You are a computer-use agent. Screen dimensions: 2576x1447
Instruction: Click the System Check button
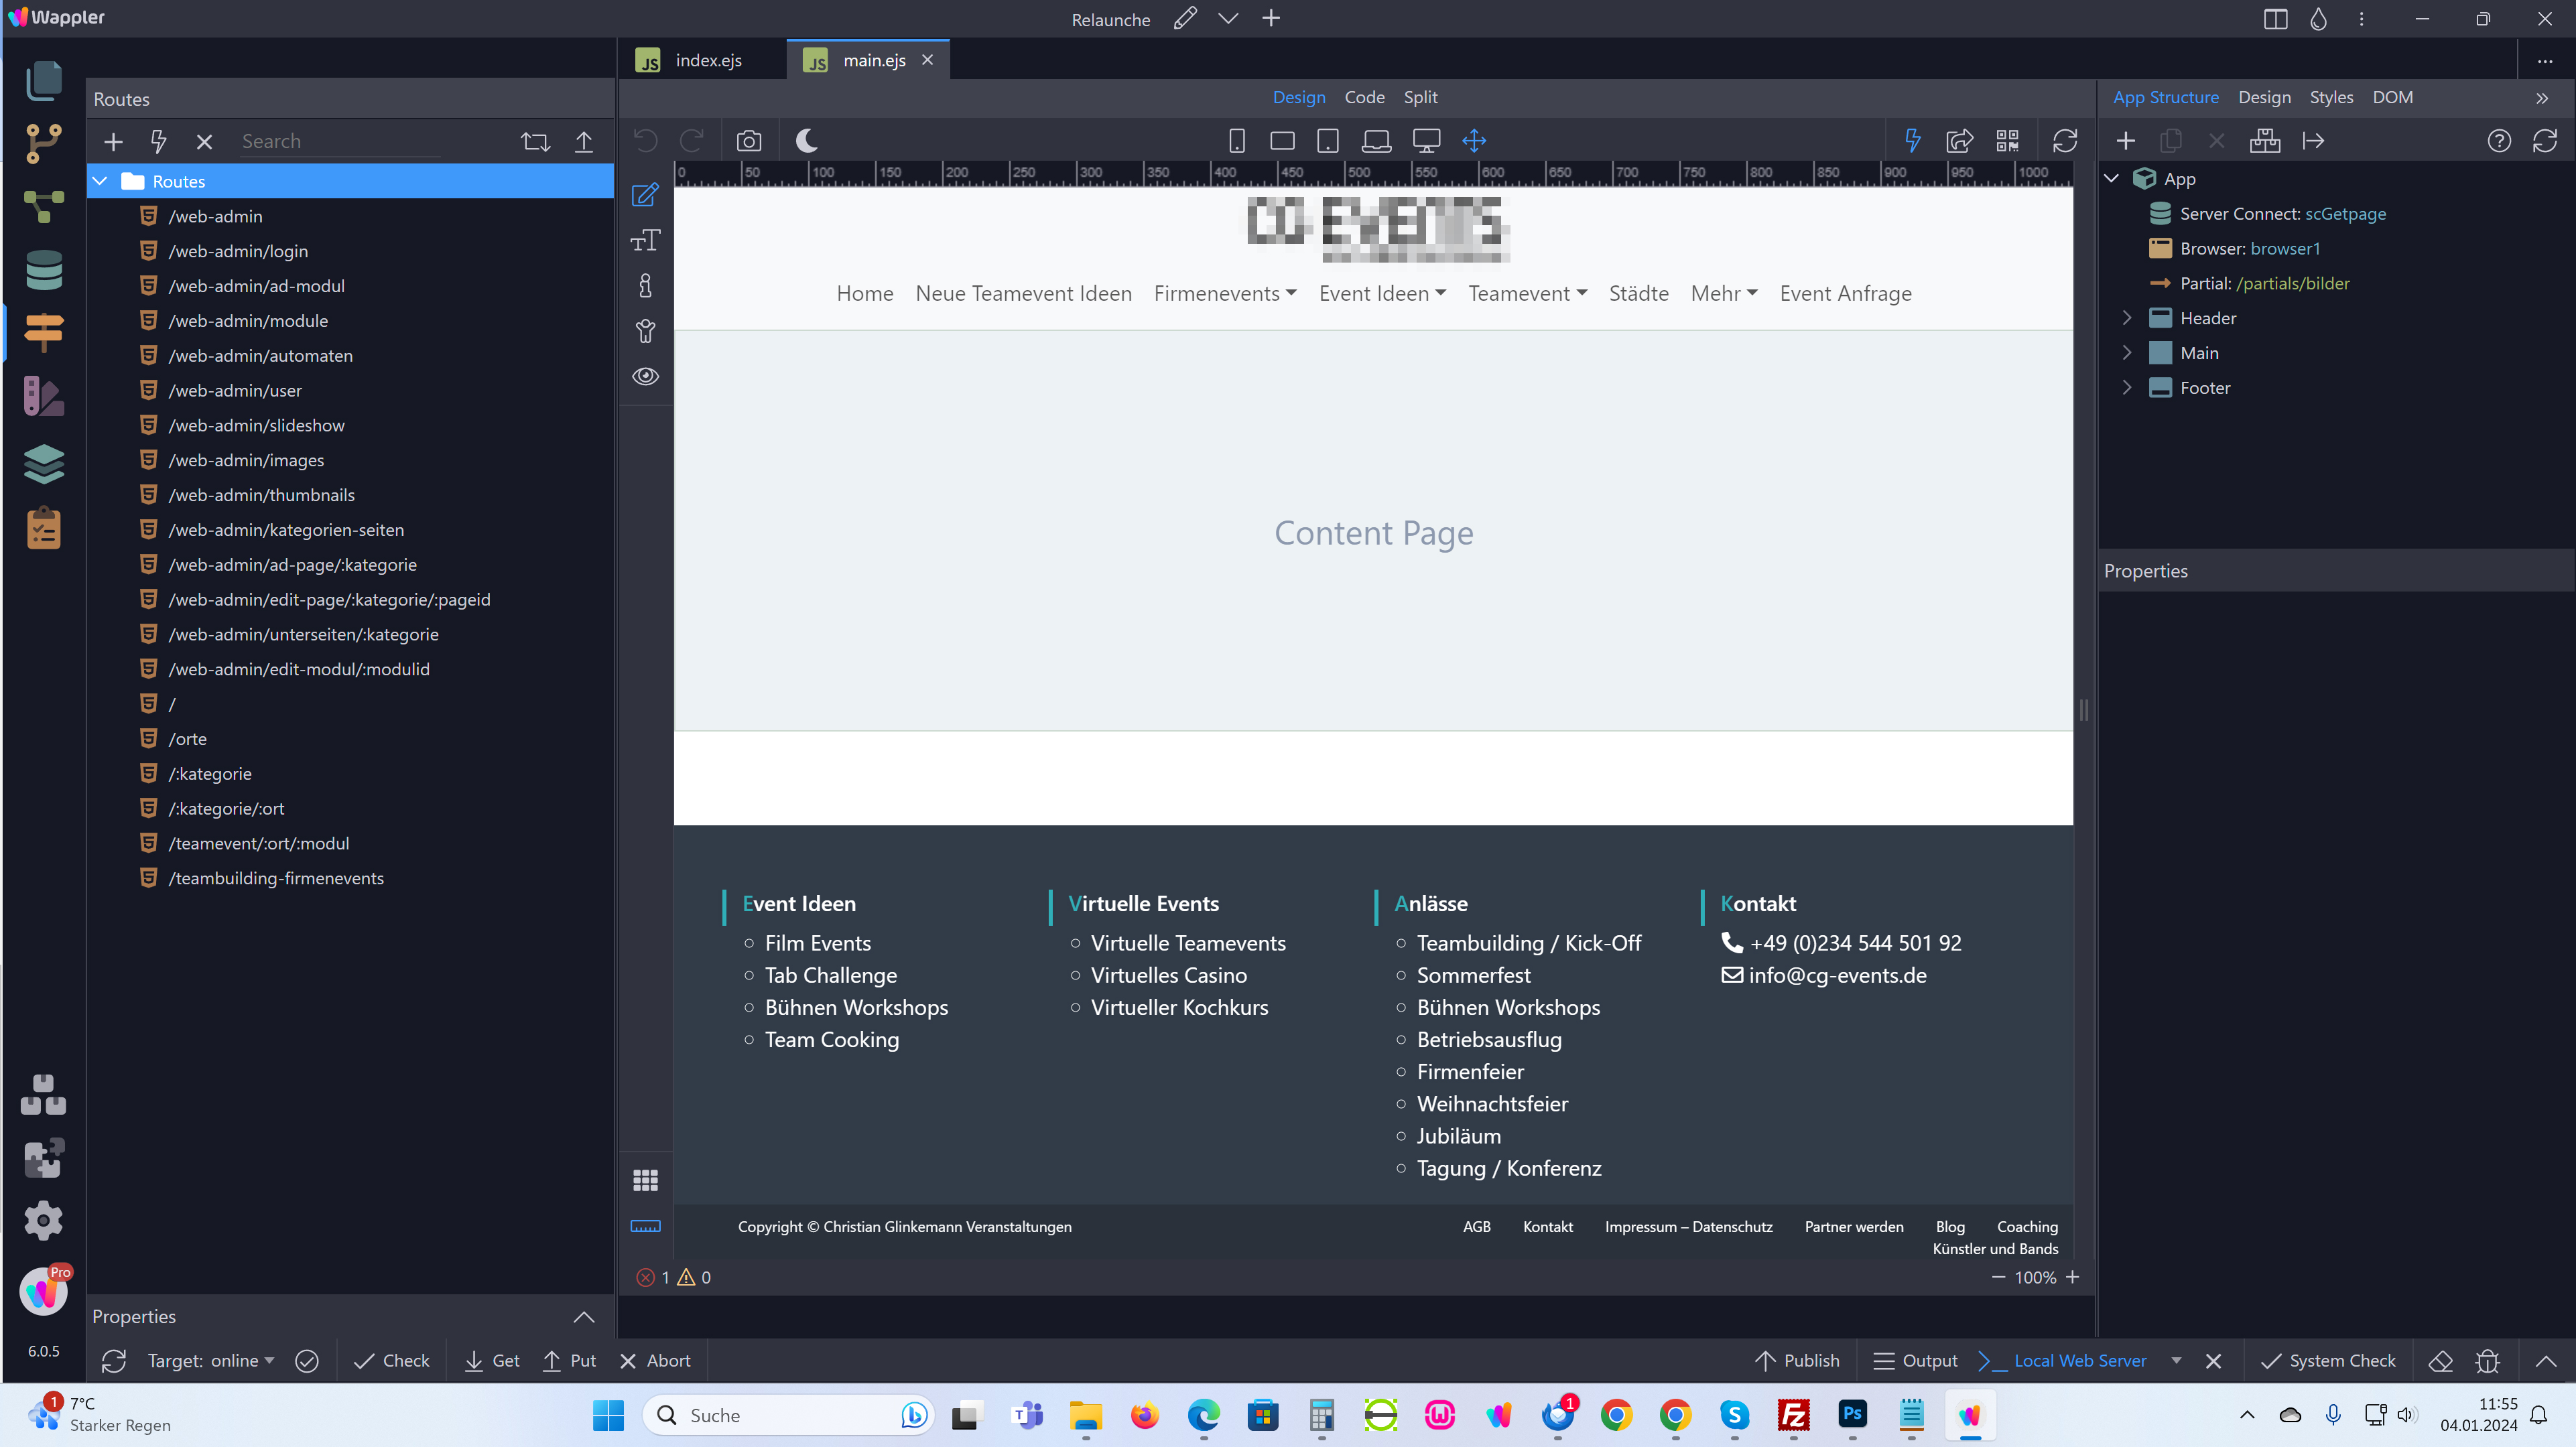tap(2328, 1360)
